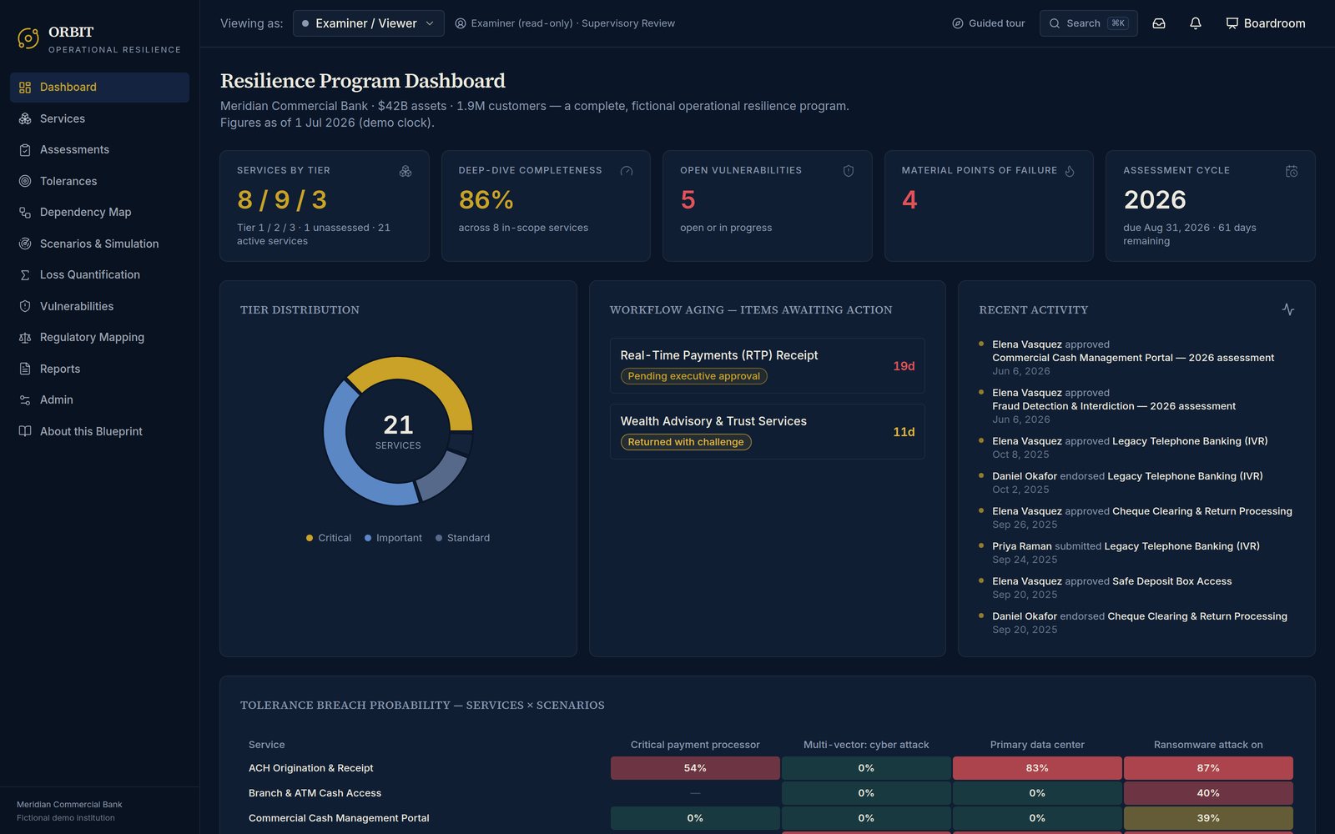
Task: Click the Ransomware attack on column header
Action: (x=1208, y=745)
